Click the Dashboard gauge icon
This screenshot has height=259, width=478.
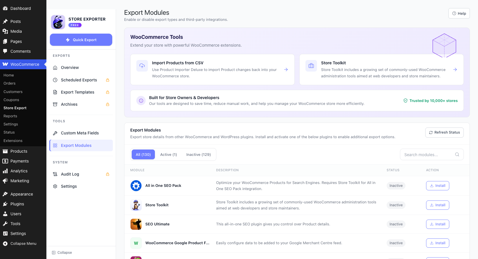[5, 8]
